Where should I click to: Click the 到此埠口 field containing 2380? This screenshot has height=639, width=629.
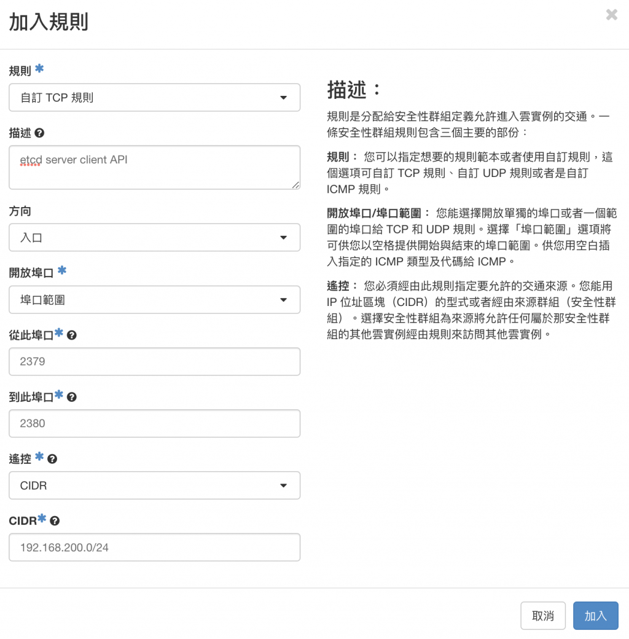coord(154,423)
